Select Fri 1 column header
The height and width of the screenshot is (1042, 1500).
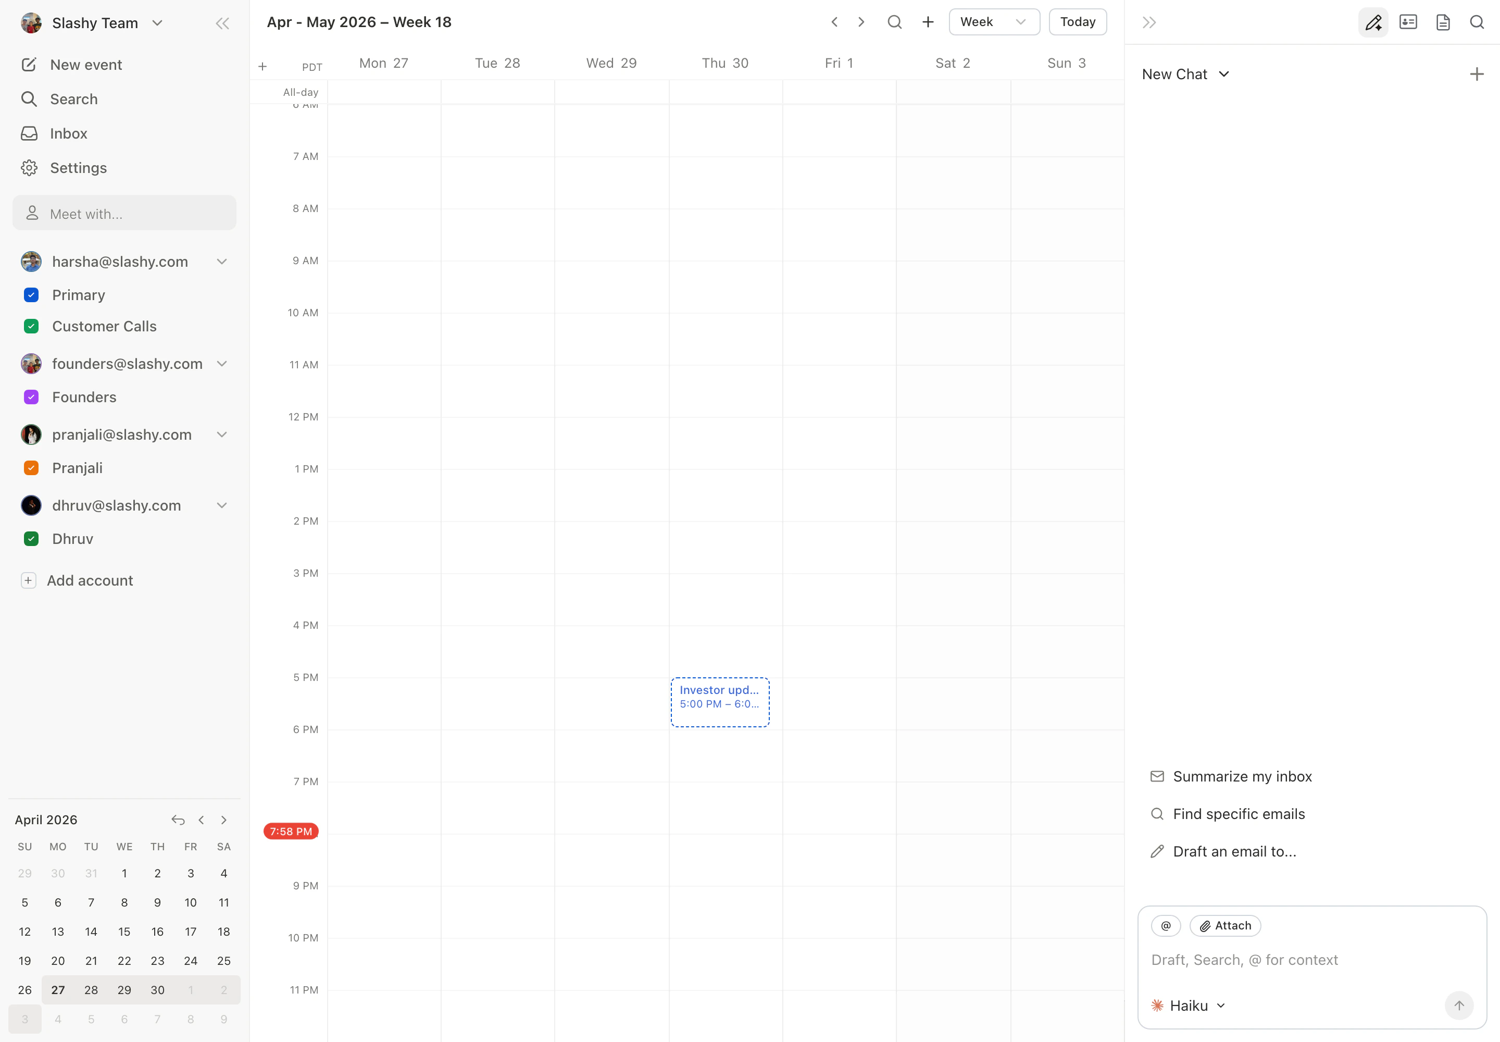click(839, 64)
